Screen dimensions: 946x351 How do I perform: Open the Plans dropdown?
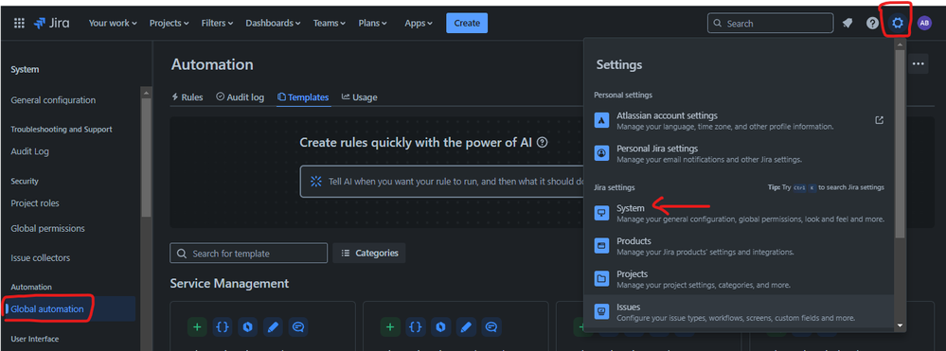[372, 23]
